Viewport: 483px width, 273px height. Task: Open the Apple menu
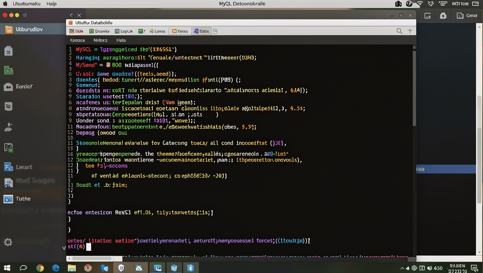point(5,4)
